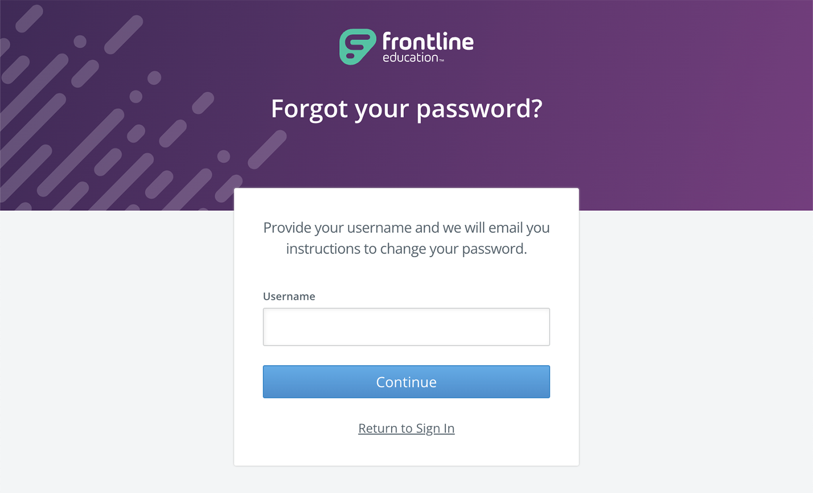Viewport: 813px width, 493px height.
Task: Click the Username label above the text box
Action: click(x=289, y=296)
